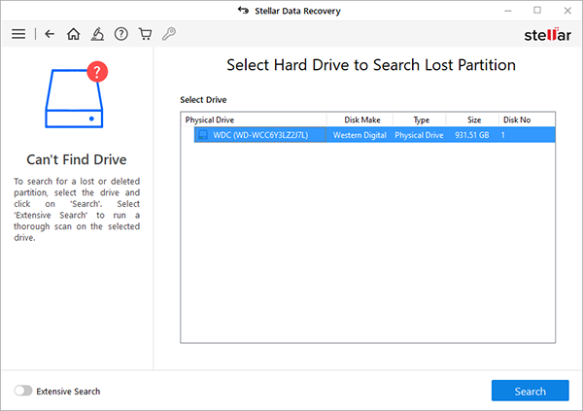Viewport: 583px width, 411px height.
Task: Click the Size column header
Action: [x=474, y=120]
